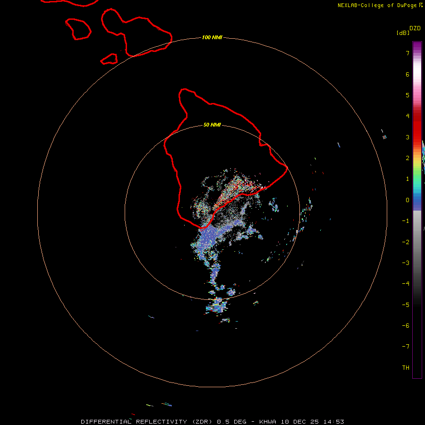
Task: Click the -5 value on color scale
Action: point(406,305)
